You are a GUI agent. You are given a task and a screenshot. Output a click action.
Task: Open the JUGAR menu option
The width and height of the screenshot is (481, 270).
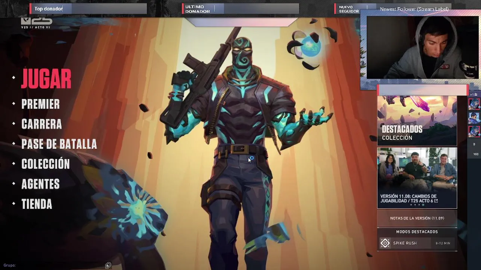(x=46, y=79)
